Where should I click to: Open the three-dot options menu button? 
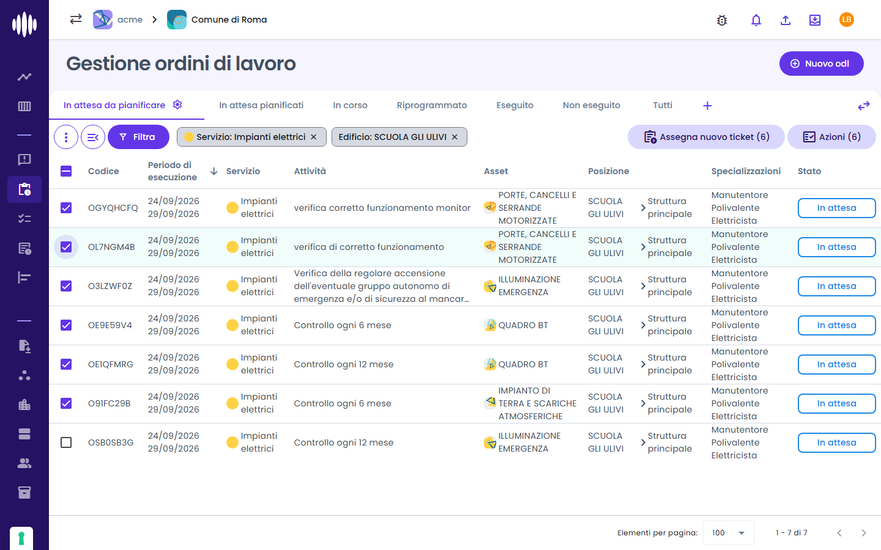coord(66,137)
